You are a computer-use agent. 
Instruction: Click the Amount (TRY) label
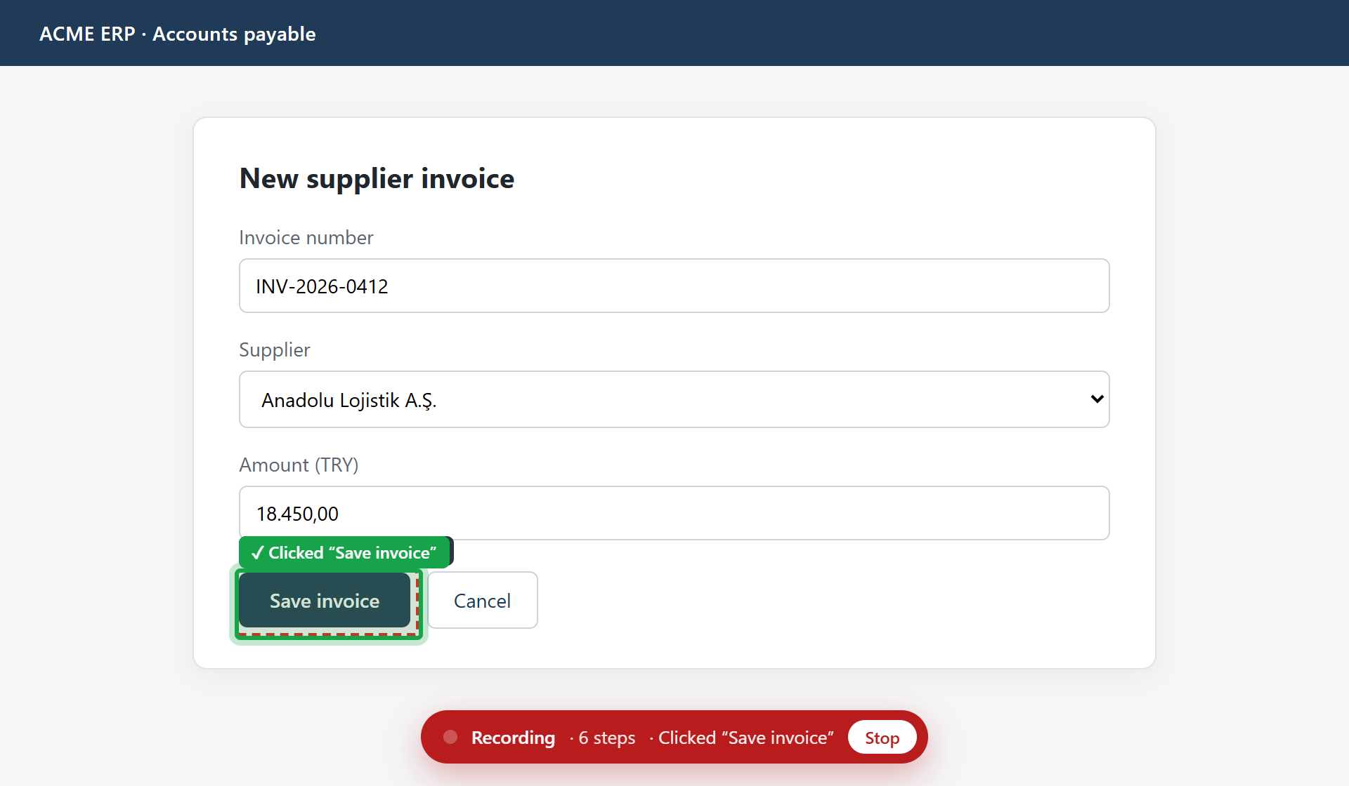tap(299, 465)
